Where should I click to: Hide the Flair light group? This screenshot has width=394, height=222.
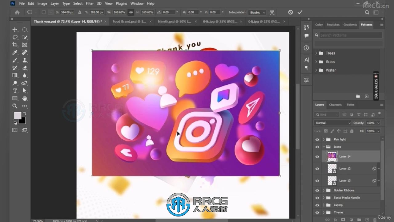pyautogui.click(x=317, y=139)
